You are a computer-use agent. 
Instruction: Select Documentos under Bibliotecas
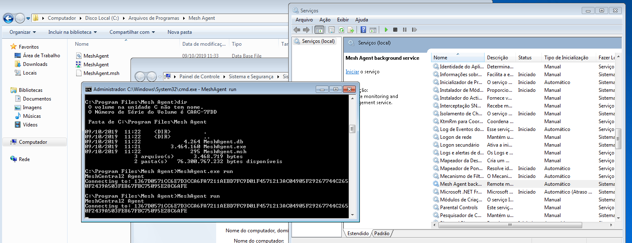(33, 99)
